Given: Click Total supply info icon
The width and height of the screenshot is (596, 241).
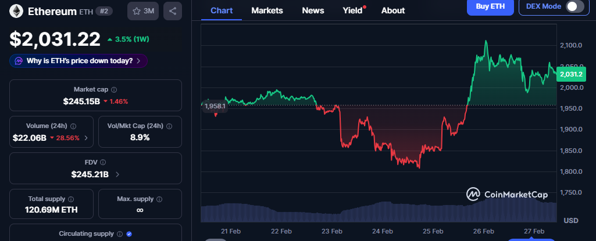Looking at the screenshot, I should [71, 199].
